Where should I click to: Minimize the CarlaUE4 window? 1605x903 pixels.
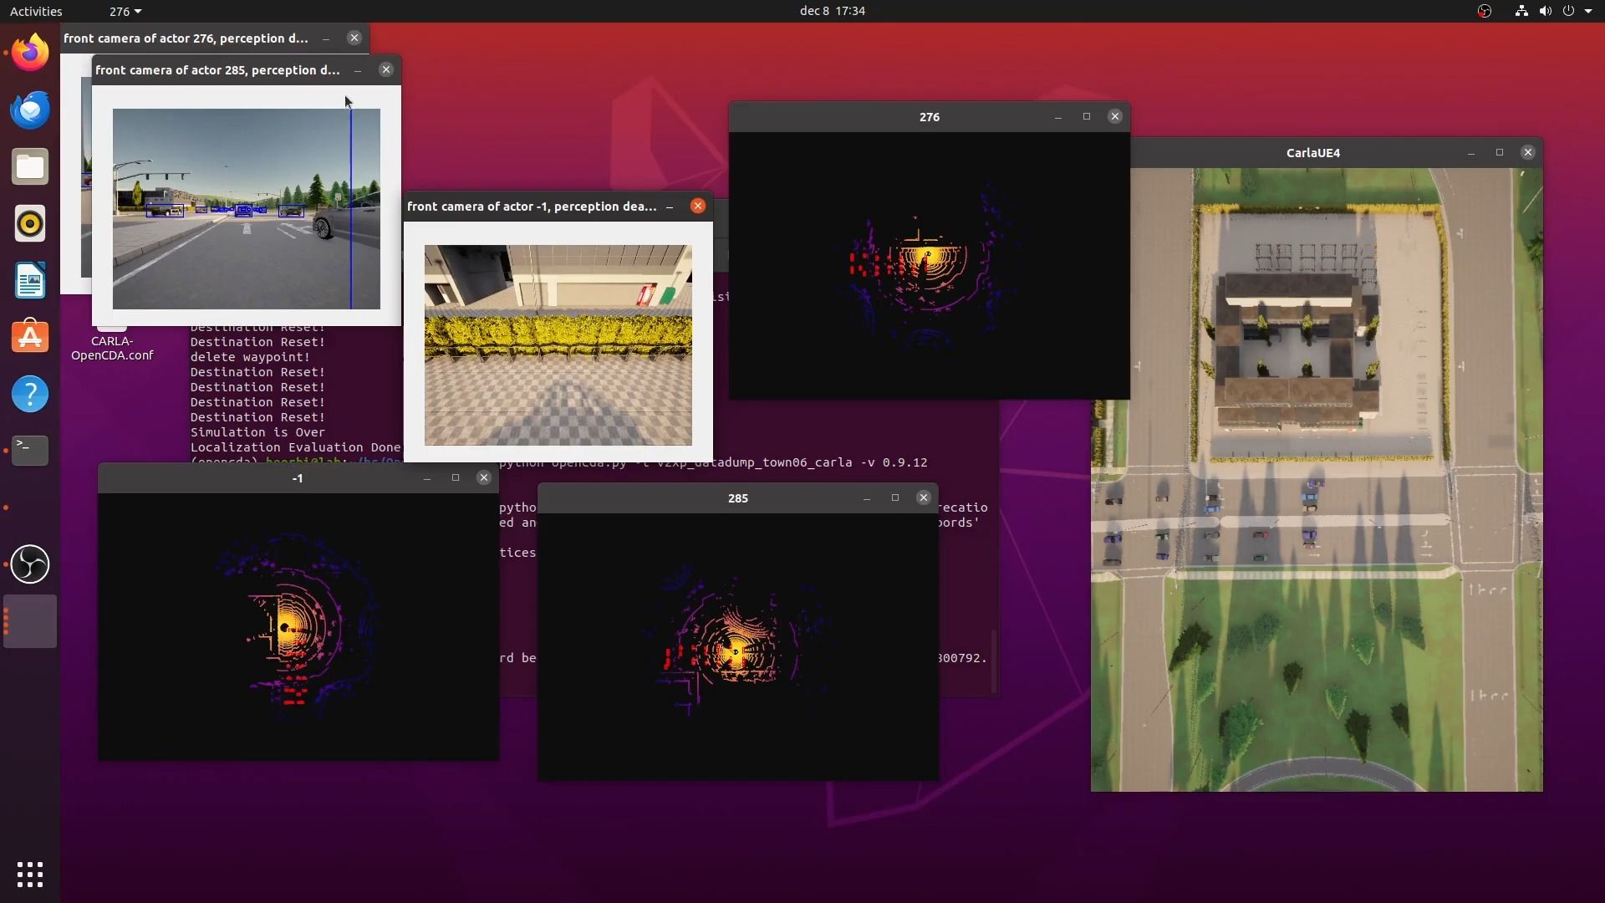[x=1471, y=153]
